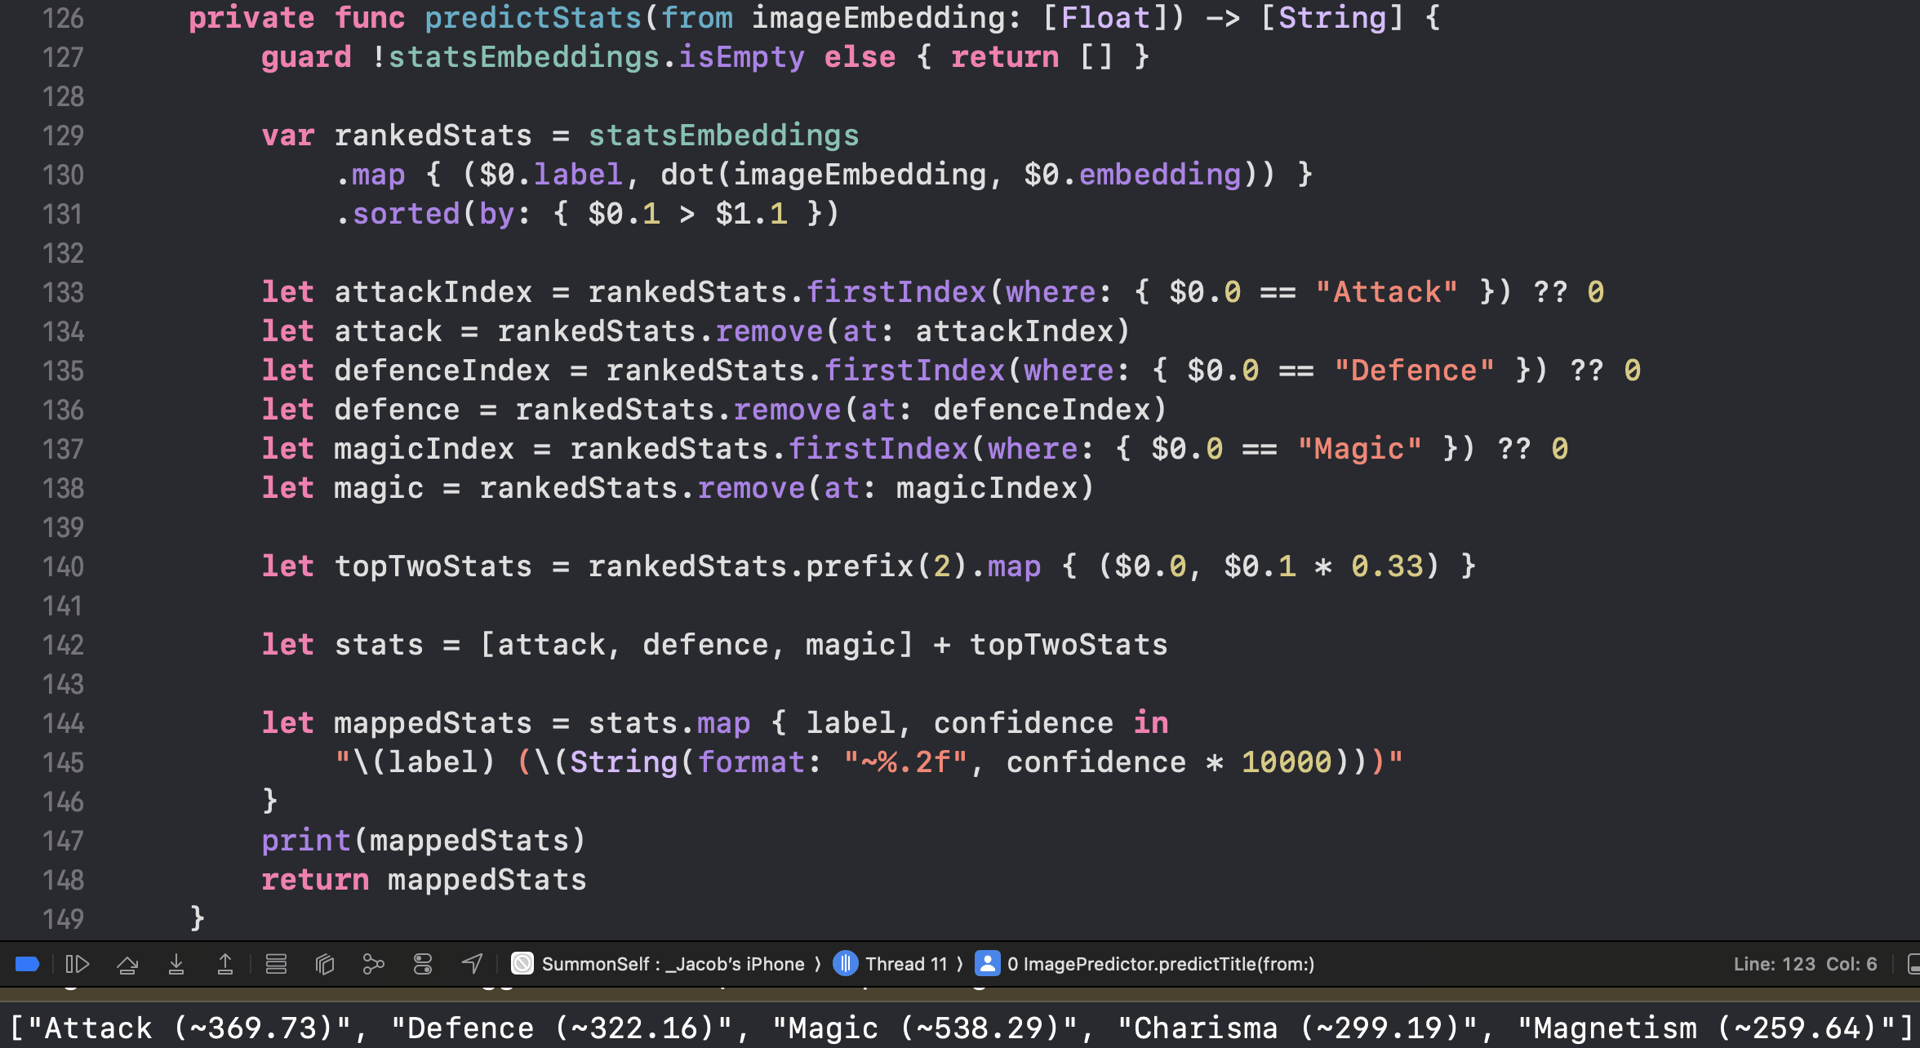Toggle the breakpoints activation button
This screenshot has height=1048, width=1920.
pos(27,964)
